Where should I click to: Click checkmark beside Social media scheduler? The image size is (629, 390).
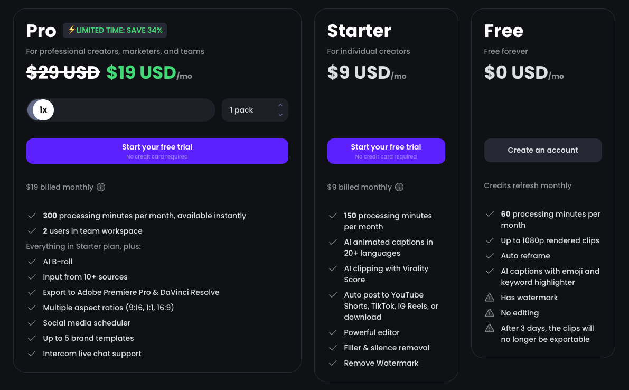(x=32, y=323)
